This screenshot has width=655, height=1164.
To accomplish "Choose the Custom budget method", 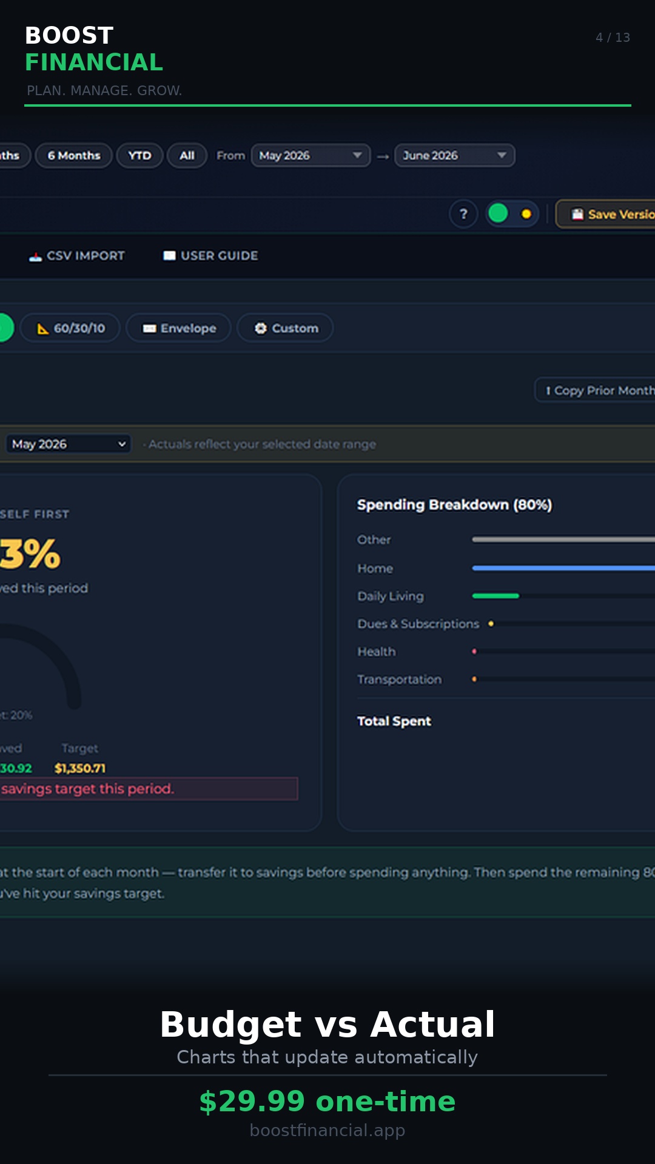I will click(x=285, y=328).
